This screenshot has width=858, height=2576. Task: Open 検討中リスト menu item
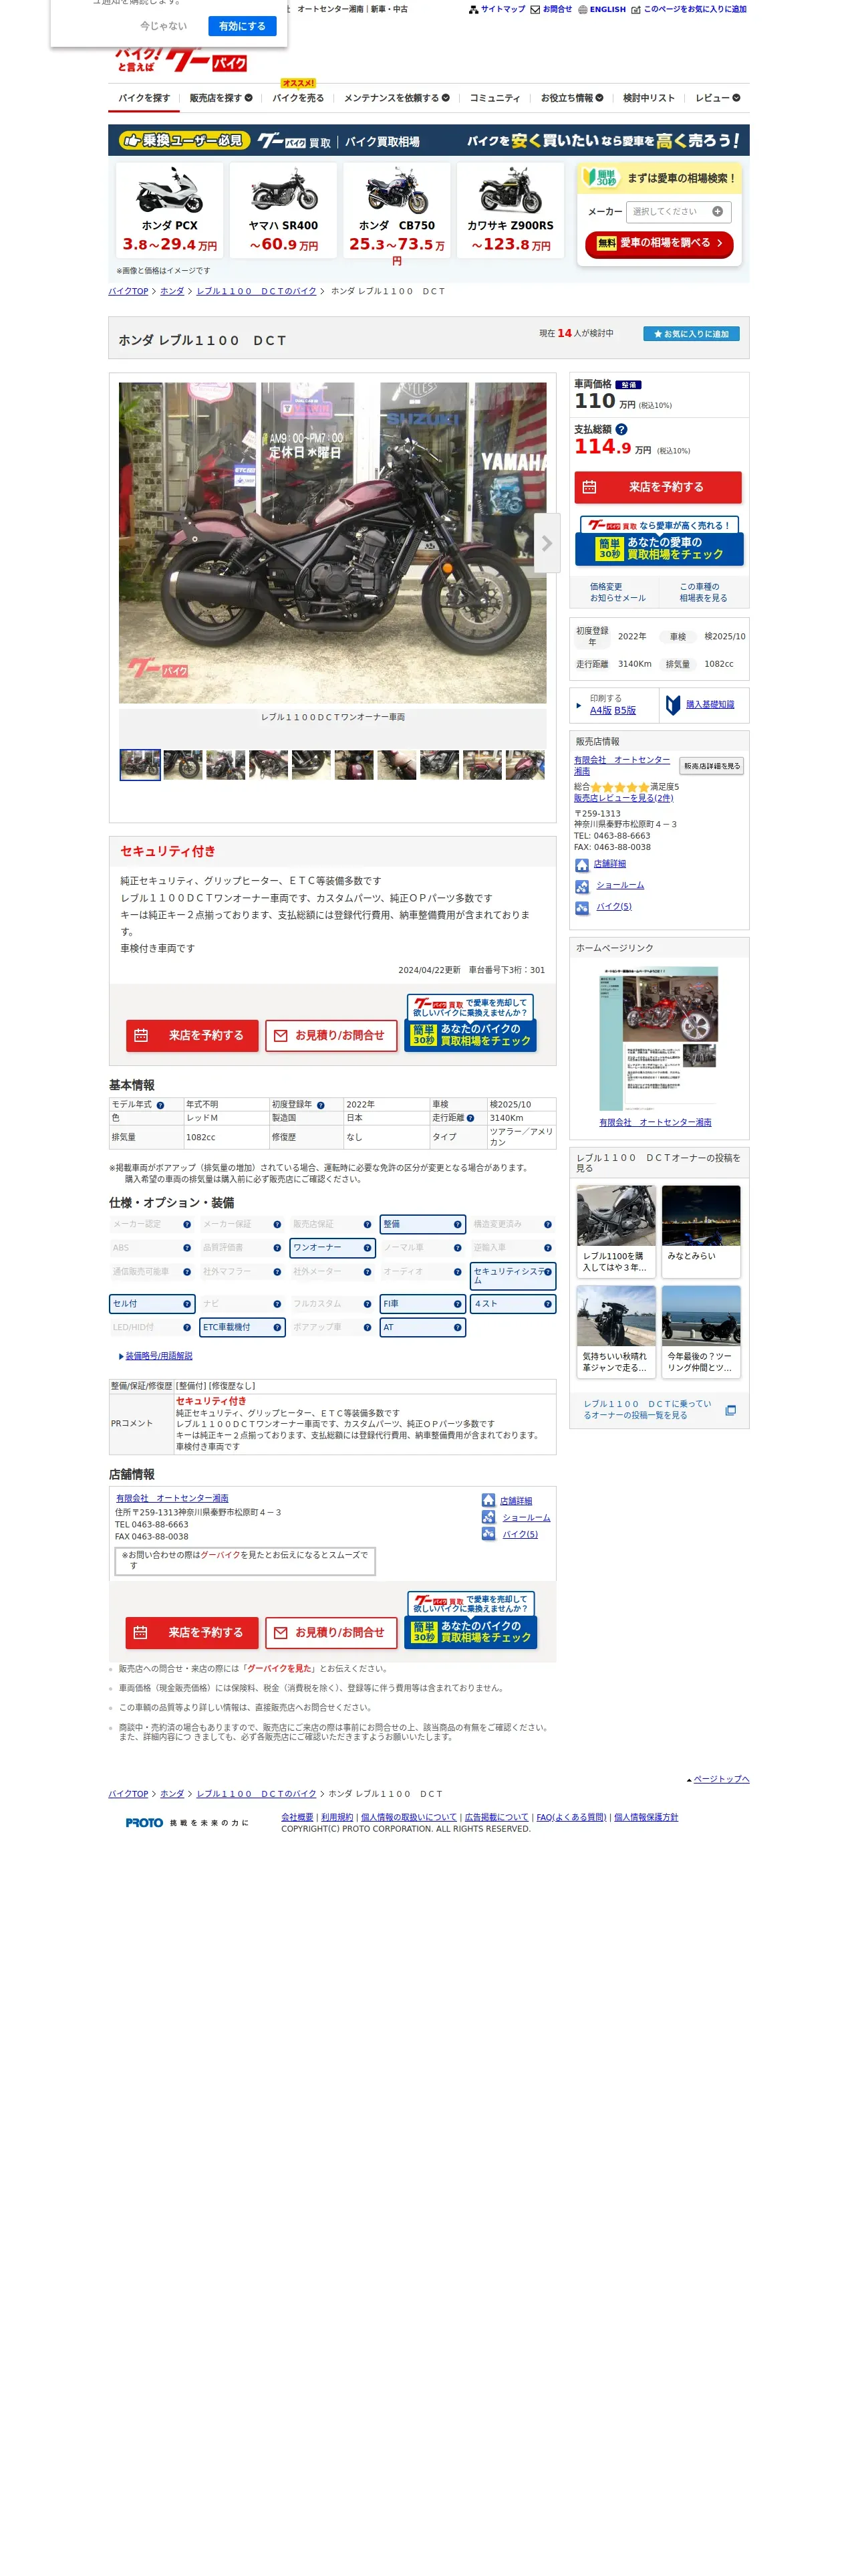648,98
